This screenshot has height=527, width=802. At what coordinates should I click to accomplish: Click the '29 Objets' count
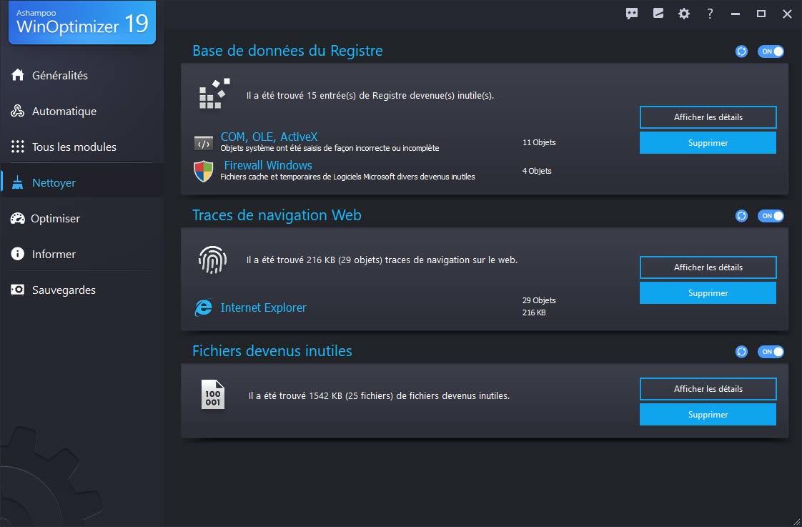[539, 300]
